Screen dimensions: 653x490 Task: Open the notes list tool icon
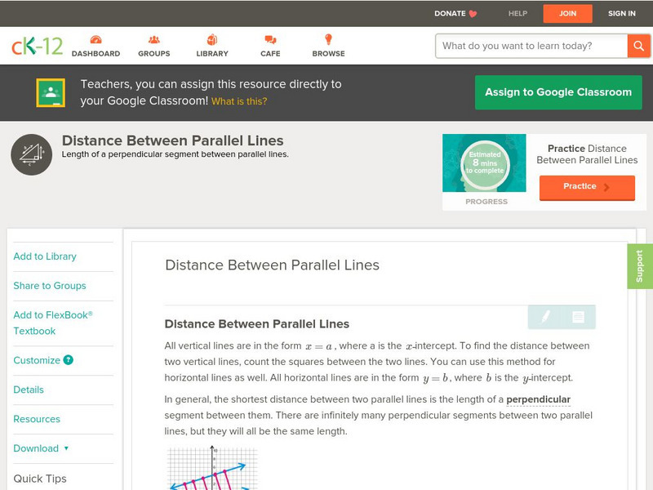coord(578,317)
